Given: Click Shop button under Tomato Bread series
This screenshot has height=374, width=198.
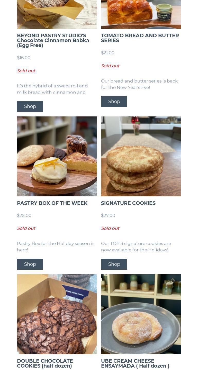Looking at the screenshot, I should tap(114, 102).
